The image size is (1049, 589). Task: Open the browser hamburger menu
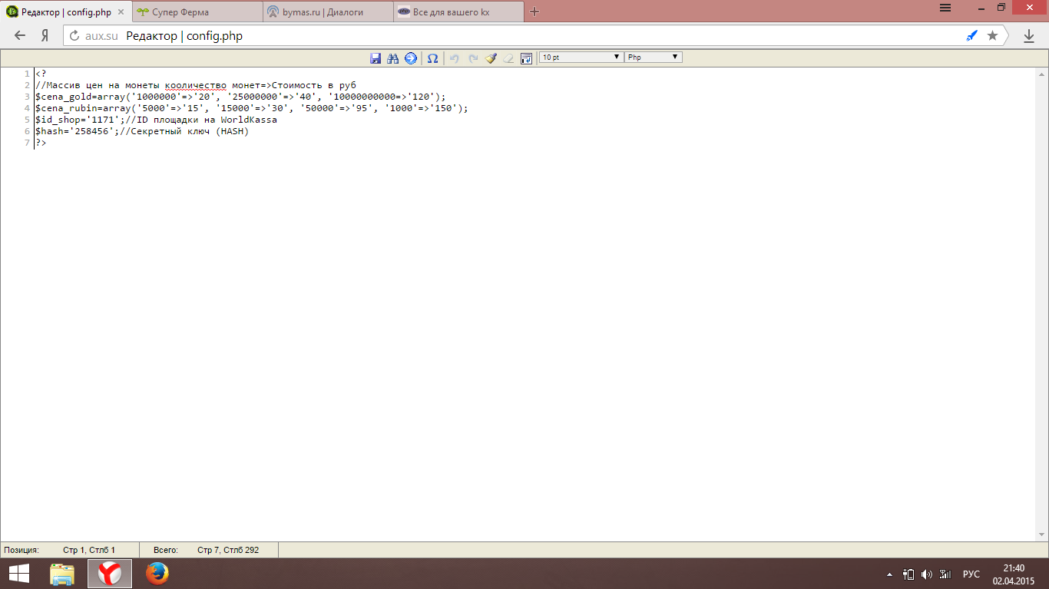(945, 8)
